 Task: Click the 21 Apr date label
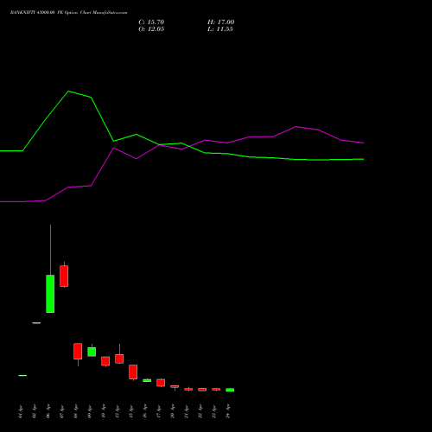tap(187, 411)
